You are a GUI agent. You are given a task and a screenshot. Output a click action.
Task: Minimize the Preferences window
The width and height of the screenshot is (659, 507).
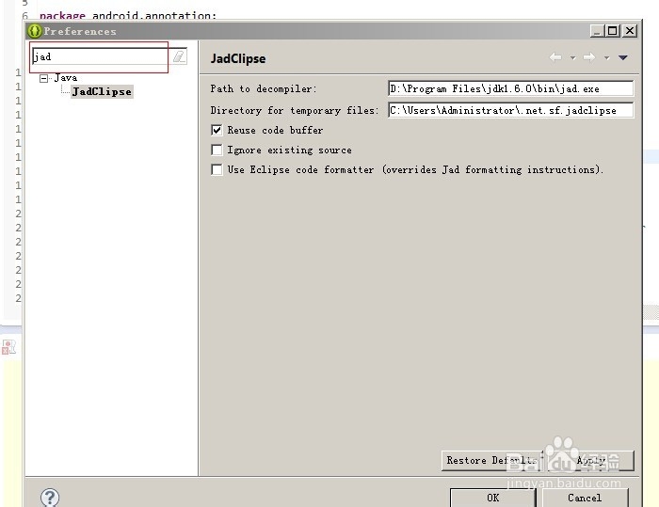pos(597,31)
